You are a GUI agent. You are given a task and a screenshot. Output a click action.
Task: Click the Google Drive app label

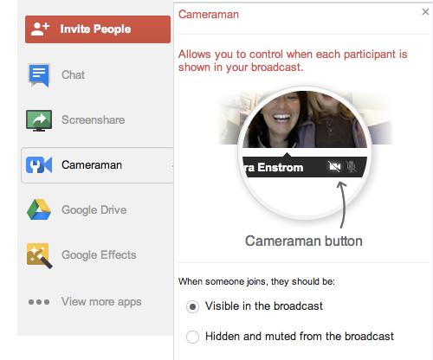[x=94, y=210]
